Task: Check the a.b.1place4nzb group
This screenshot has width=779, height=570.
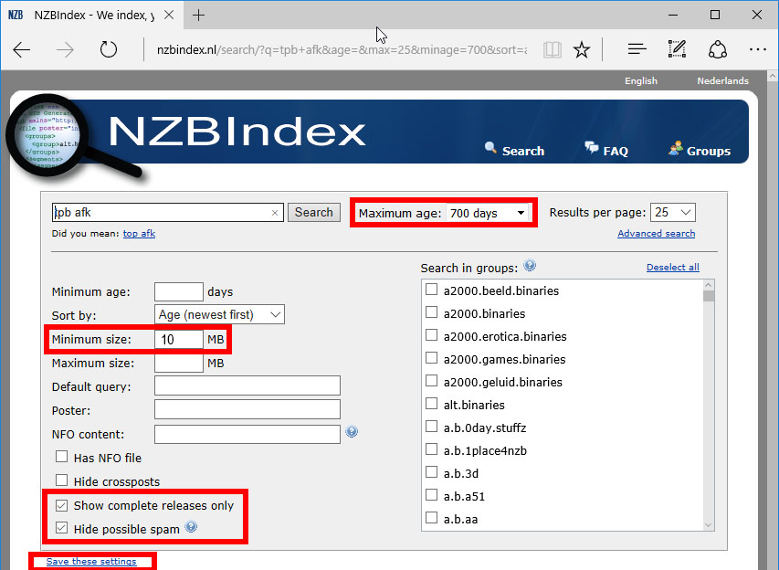Action: pyautogui.click(x=432, y=449)
